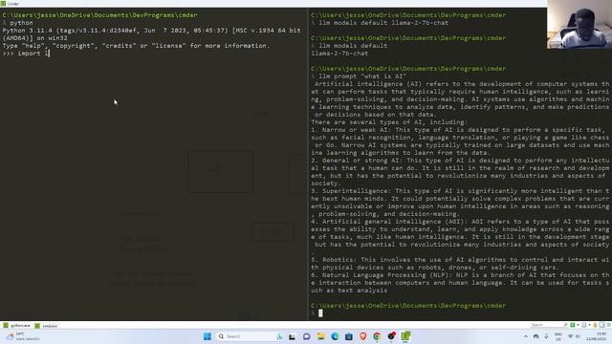The height and width of the screenshot is (344, 612).
Task: Open the Wi-Fi network tray icon
Action: tap(570, 336)
